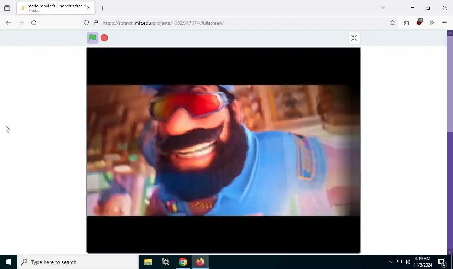Select the Firefox taskbar icon
Image resolution: width=453 pixels, height=269 pixels.
click(200, 262)
